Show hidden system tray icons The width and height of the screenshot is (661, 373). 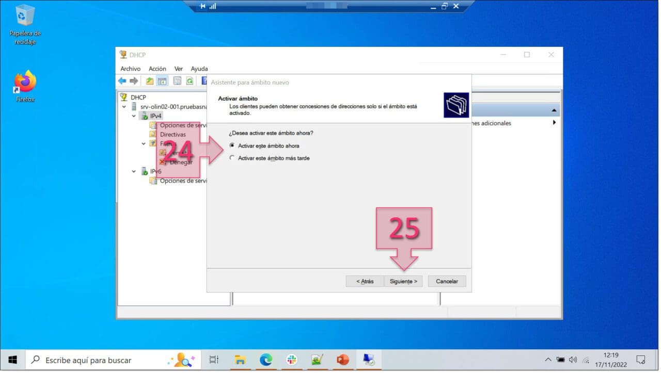(x=548, y=360)
